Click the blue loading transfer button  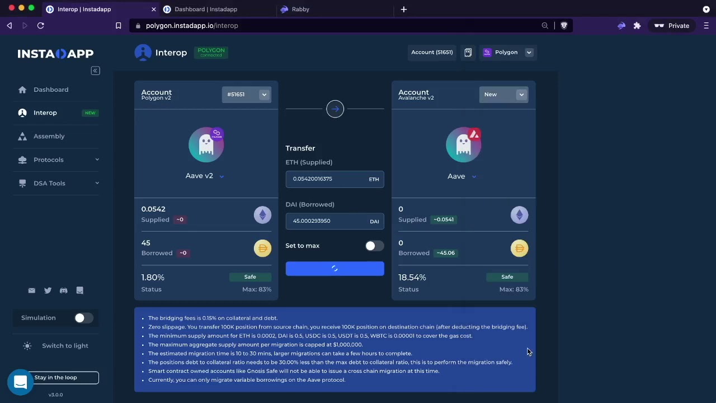335,269
